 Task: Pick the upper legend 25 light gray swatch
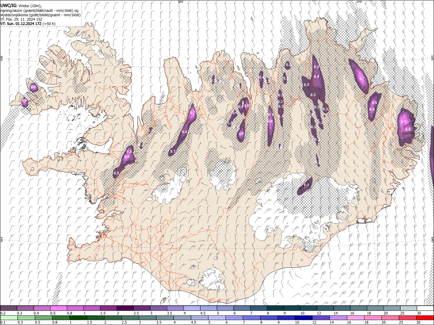tap(409, 308)
